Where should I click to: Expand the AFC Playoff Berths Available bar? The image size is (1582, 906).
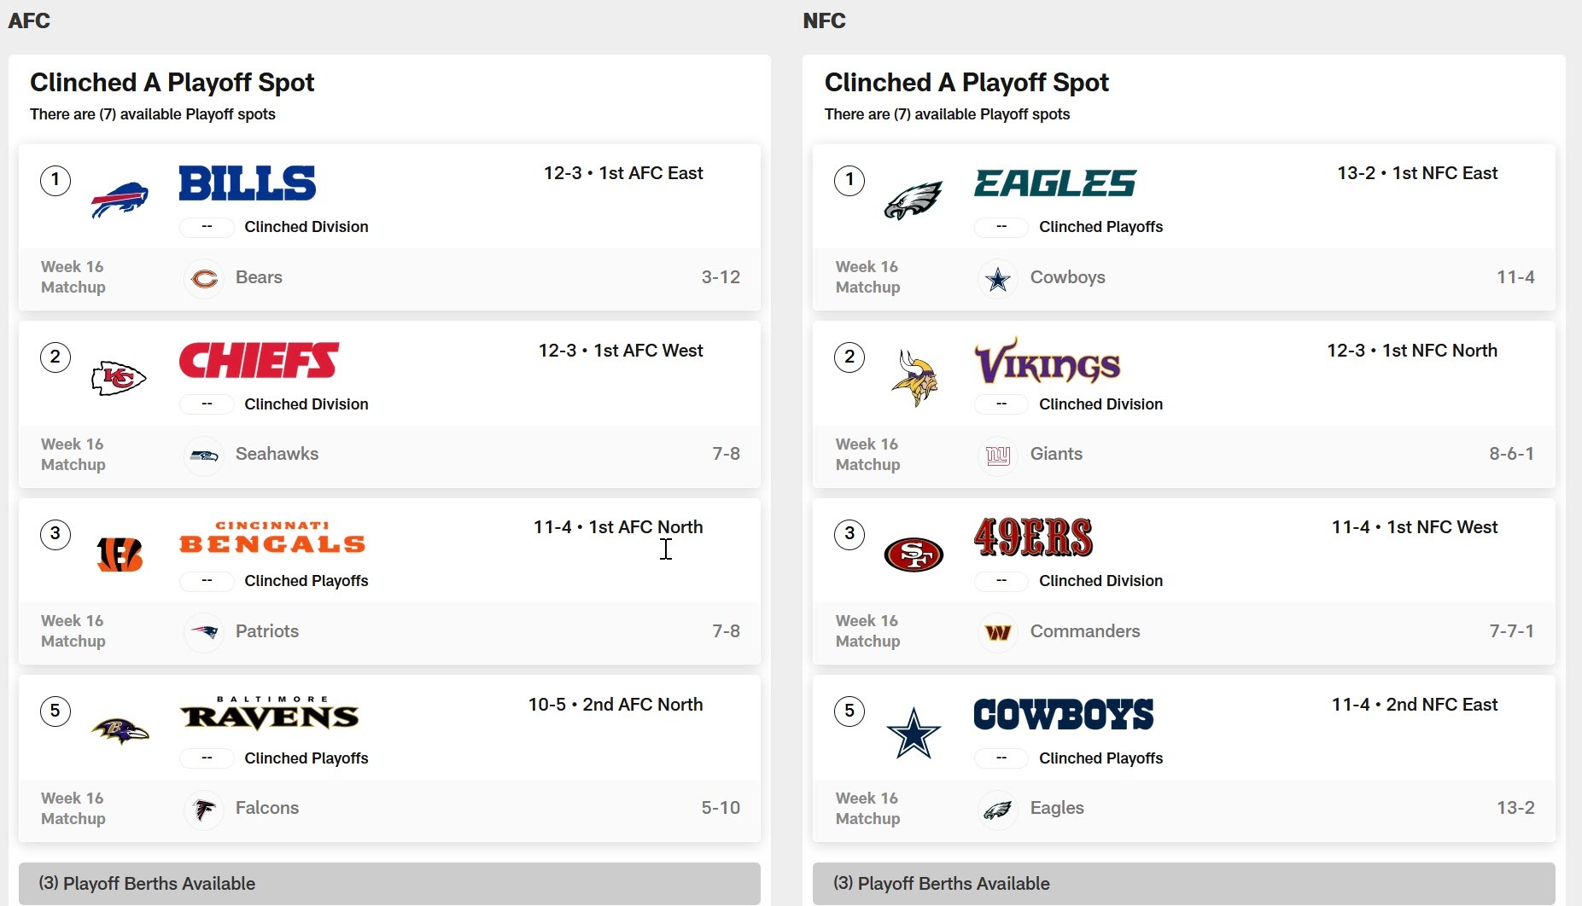pos(389,884)
